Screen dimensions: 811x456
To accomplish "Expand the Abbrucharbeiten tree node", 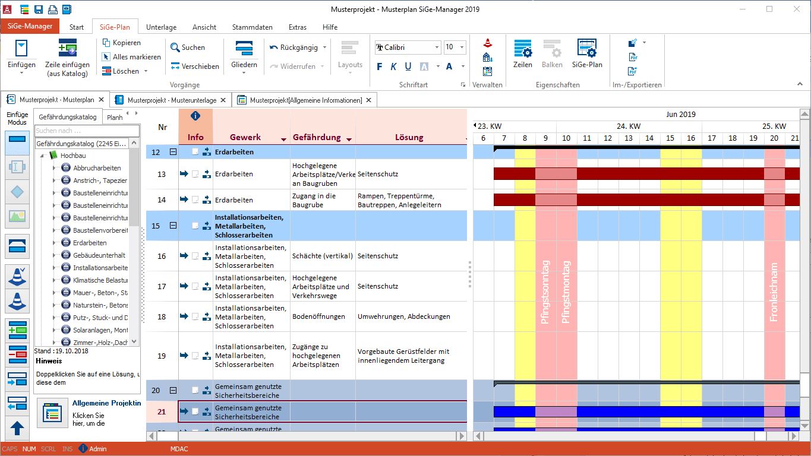I will (54, 168).
